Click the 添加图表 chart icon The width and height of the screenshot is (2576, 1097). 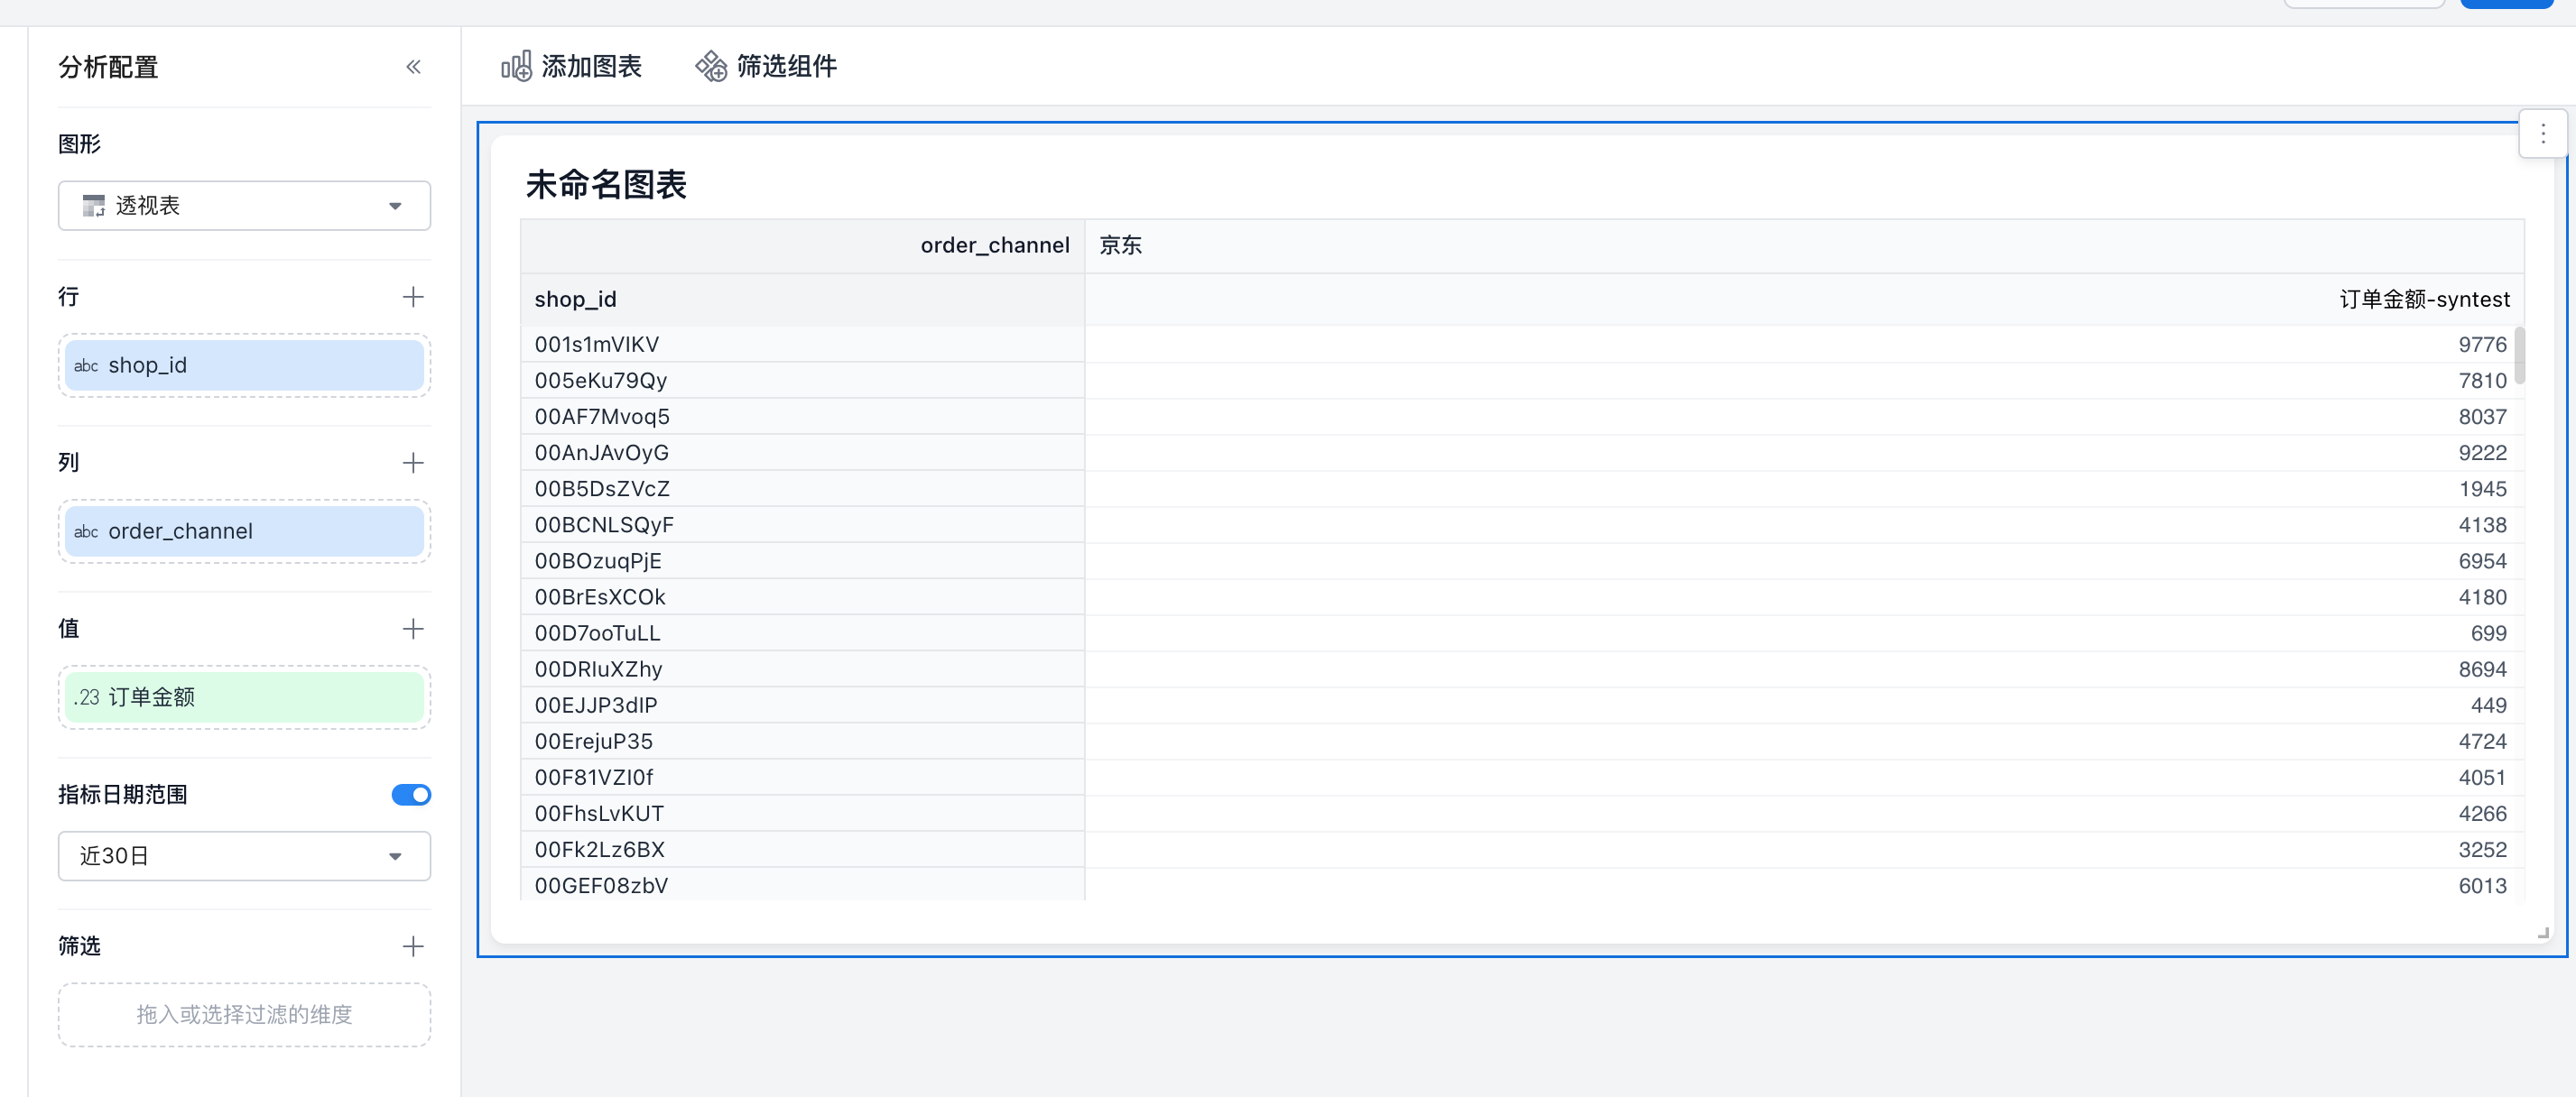[516, 67]
